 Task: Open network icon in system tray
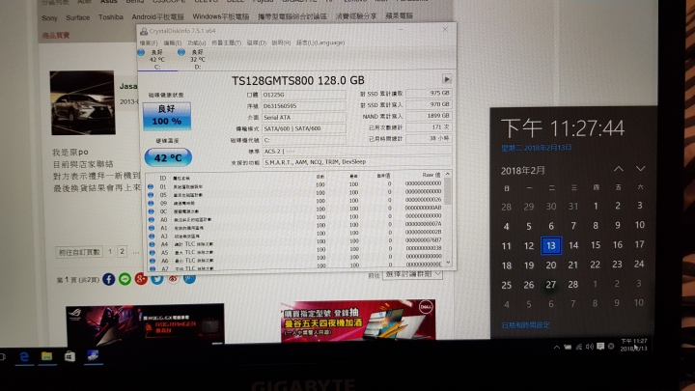579,347
